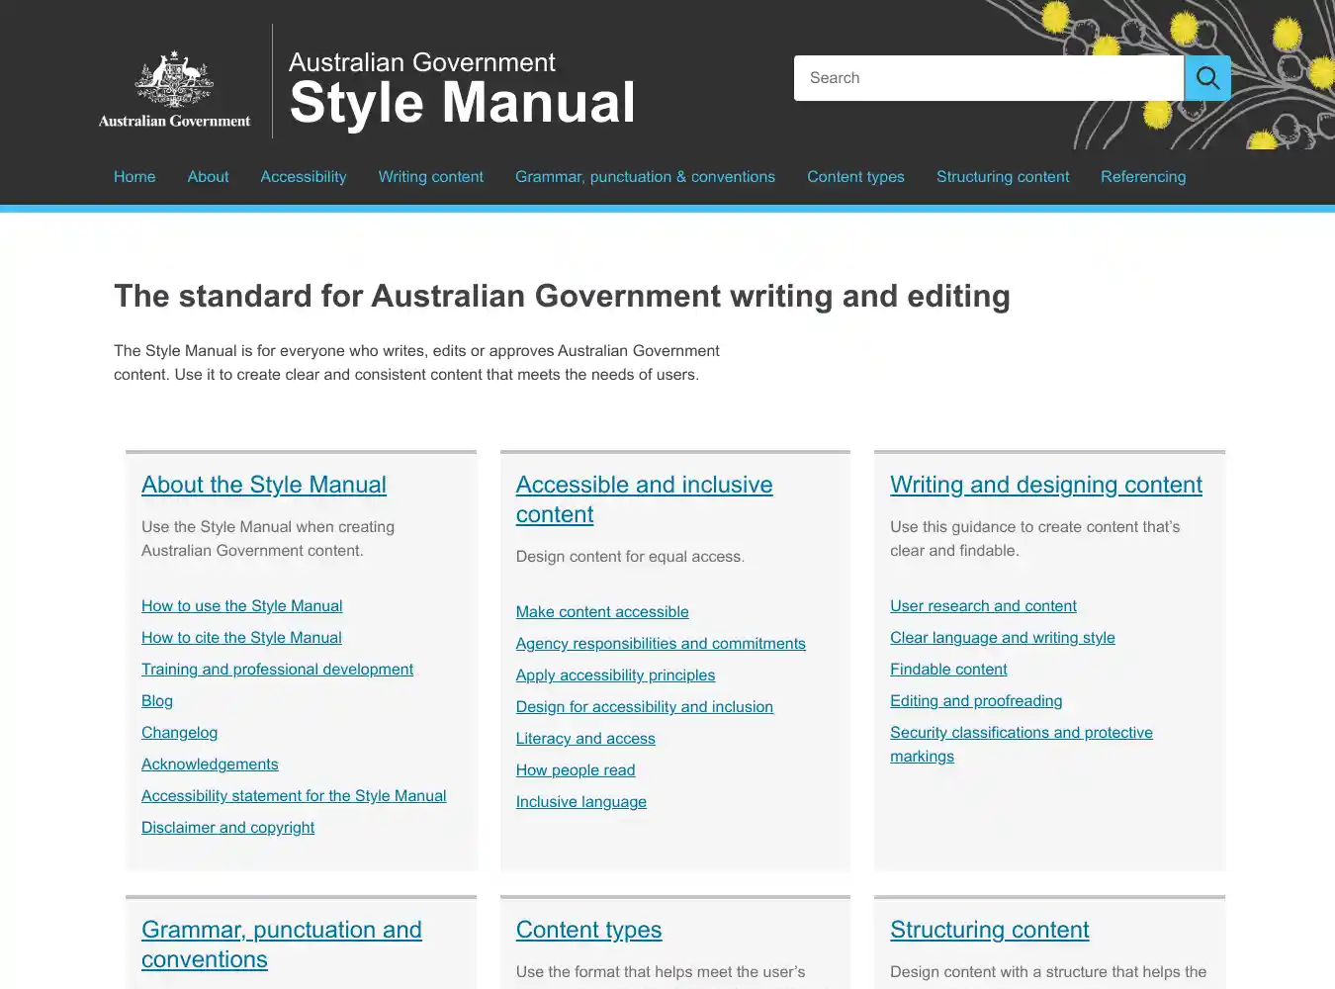
Task: Open Writing and designing content heading
Action: click(1046, 485)
